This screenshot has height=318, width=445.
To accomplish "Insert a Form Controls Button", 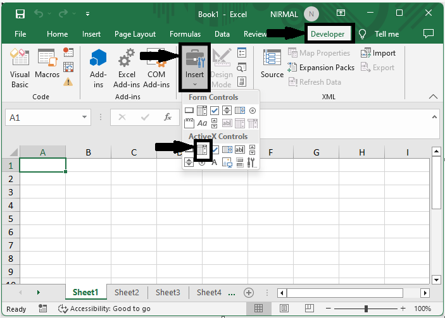I will 189,111.
